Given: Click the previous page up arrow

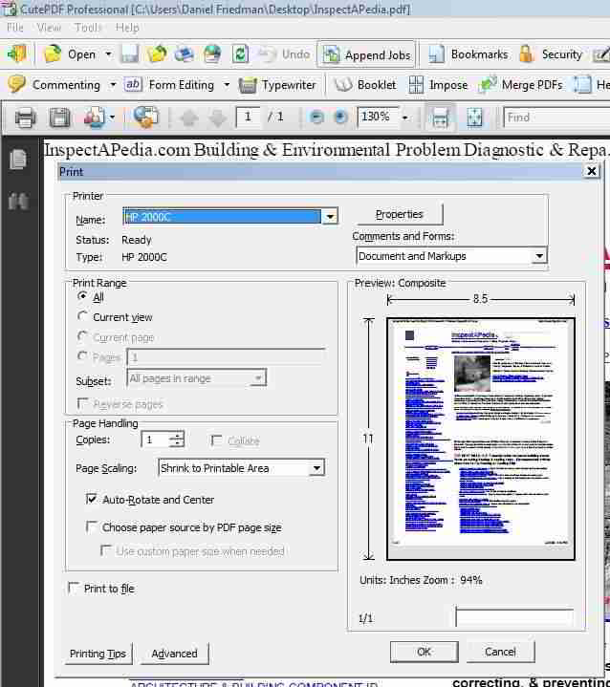Looking at the screenshot, I should pyautogui.click(x=189, y=118).
